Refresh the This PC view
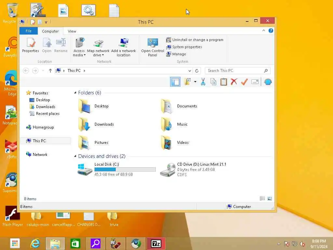 197,71
